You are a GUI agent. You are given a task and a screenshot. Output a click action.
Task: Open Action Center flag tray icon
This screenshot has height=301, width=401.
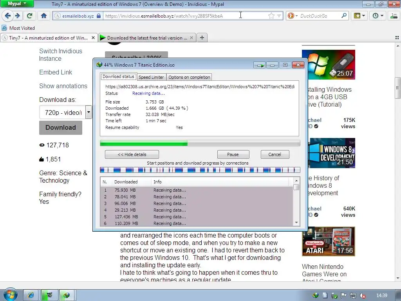344,296
